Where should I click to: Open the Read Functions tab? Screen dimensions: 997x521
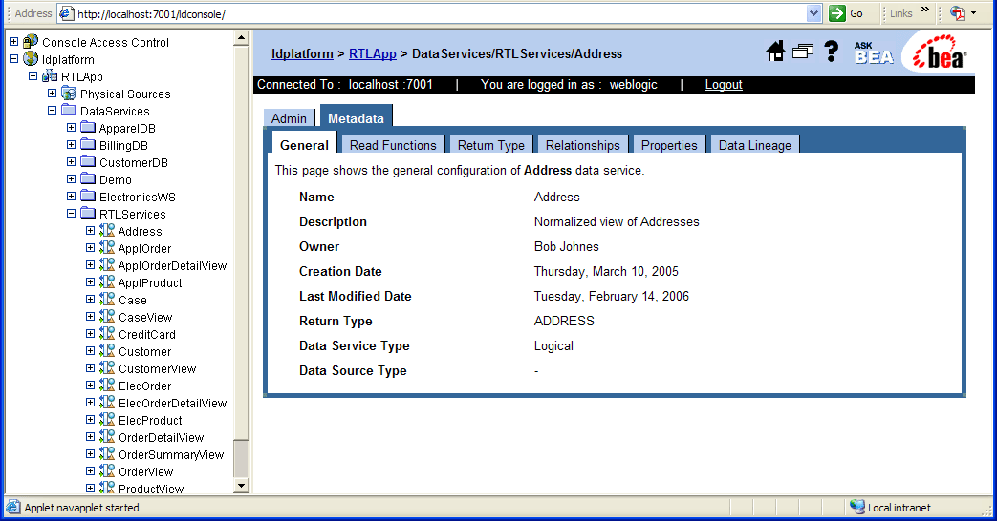[393, 145]
